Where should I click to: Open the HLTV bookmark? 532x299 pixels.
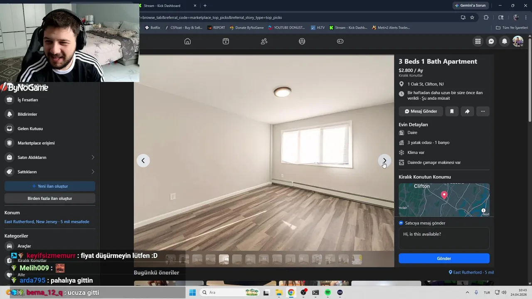[318, 28]
